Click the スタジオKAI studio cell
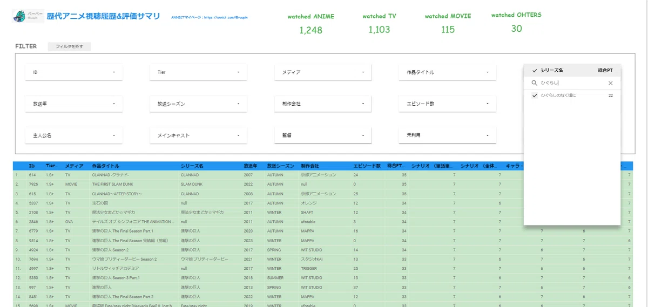The image size is (648, 307). [312, 259]
